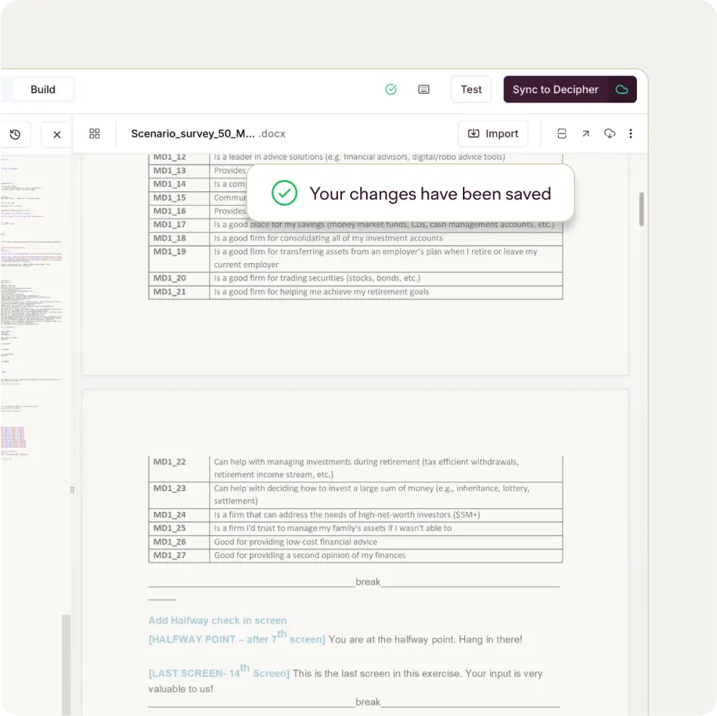This screenshot has height=716, width=717.
Task: Click the green saved-status checkmark icon
Action: click(391, 89)
